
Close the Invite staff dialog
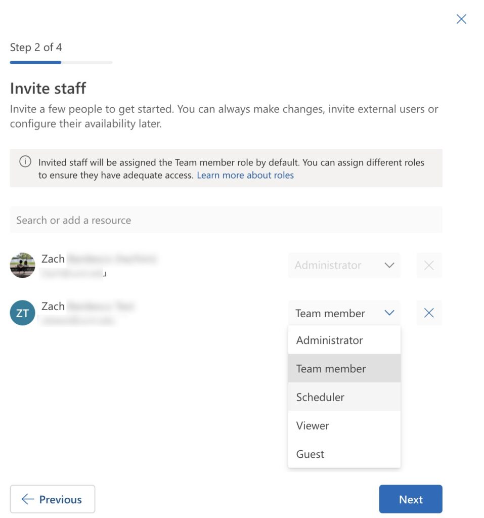pyautogui.click(x=461, y=19)
